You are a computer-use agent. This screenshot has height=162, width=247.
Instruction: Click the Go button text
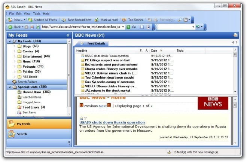[134, 27]
